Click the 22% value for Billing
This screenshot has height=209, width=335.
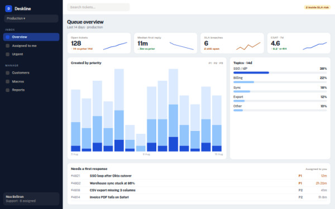(x=323, y=78)
